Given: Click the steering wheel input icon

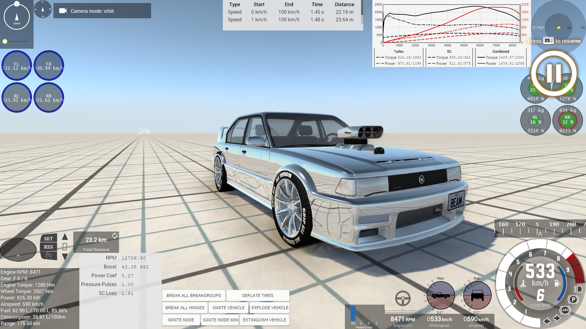Looking at the screenshot, I should 403,298.
